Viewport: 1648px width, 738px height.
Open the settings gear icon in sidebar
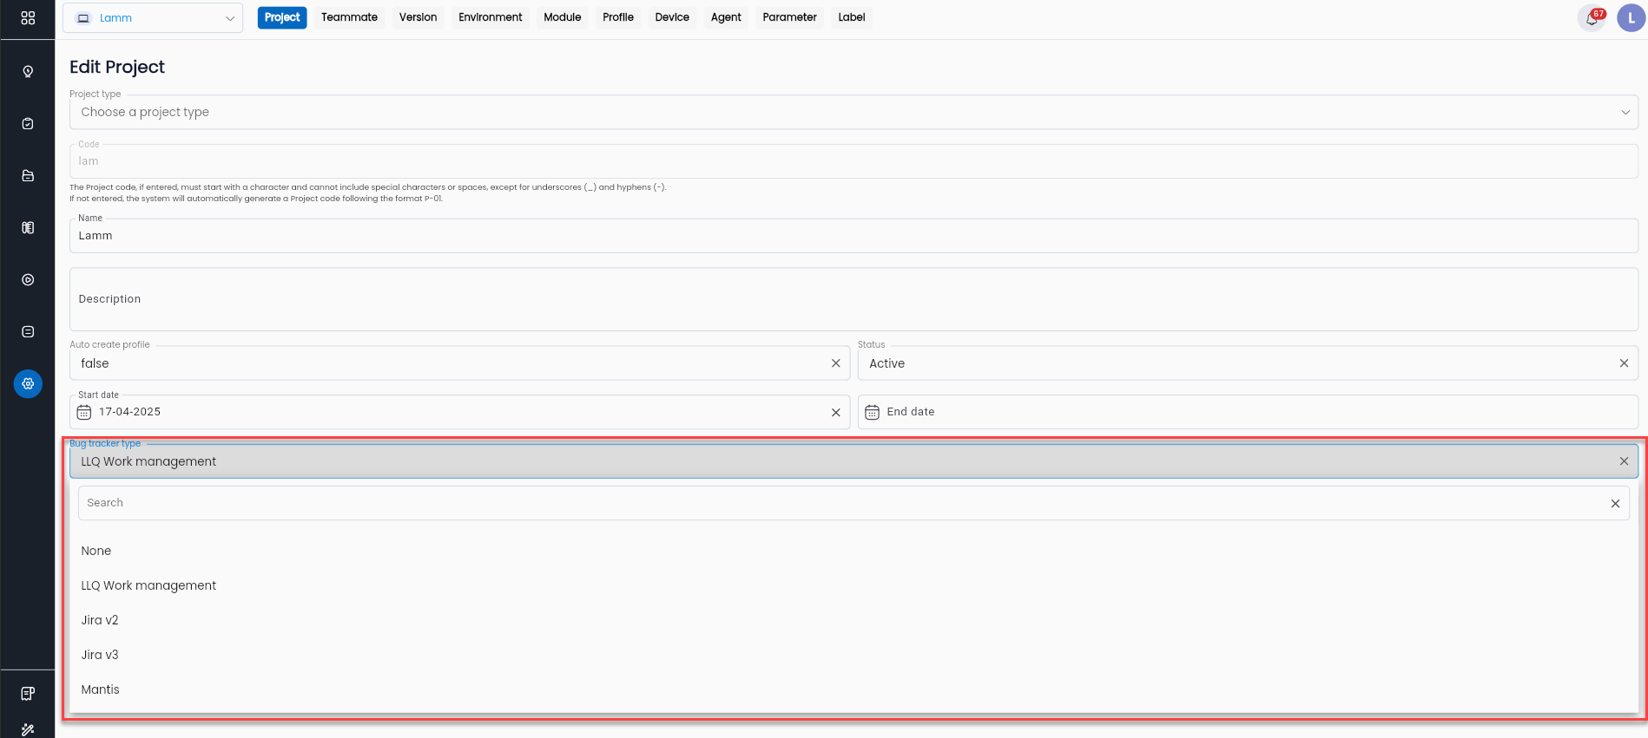click(x=28, y=383)
